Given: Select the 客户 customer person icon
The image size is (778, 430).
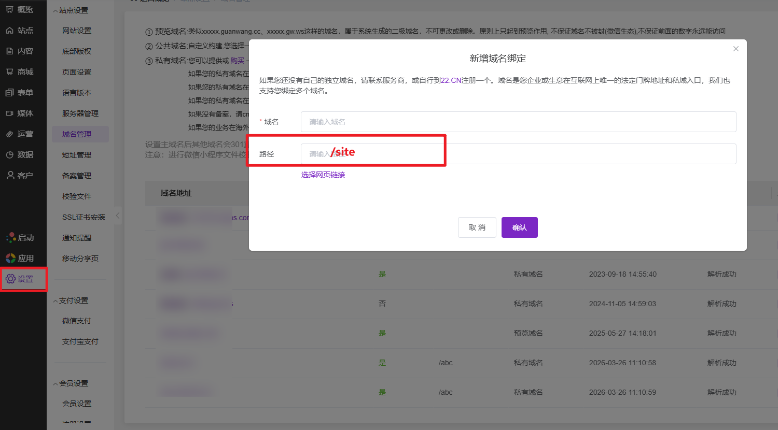Looking at the screenshot, I should coord(10,176).
